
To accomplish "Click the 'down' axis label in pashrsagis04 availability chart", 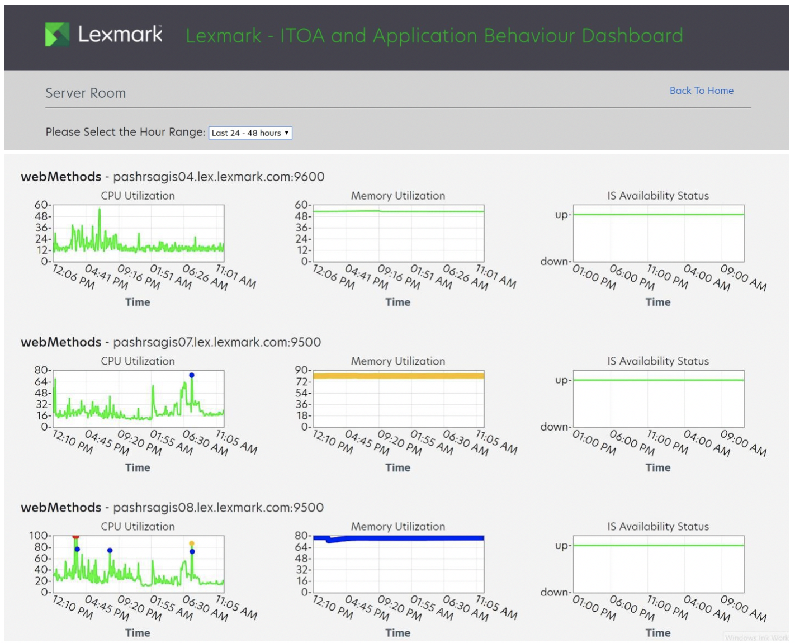I will pyautogui.click(x=555, y=261).
